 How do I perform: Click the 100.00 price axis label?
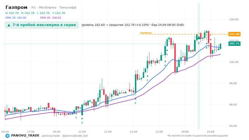[234, 62]
